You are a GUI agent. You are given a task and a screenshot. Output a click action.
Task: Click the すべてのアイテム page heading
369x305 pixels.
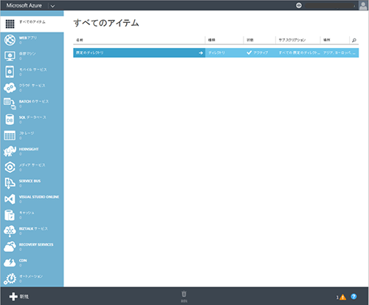[x=106, y=23]
